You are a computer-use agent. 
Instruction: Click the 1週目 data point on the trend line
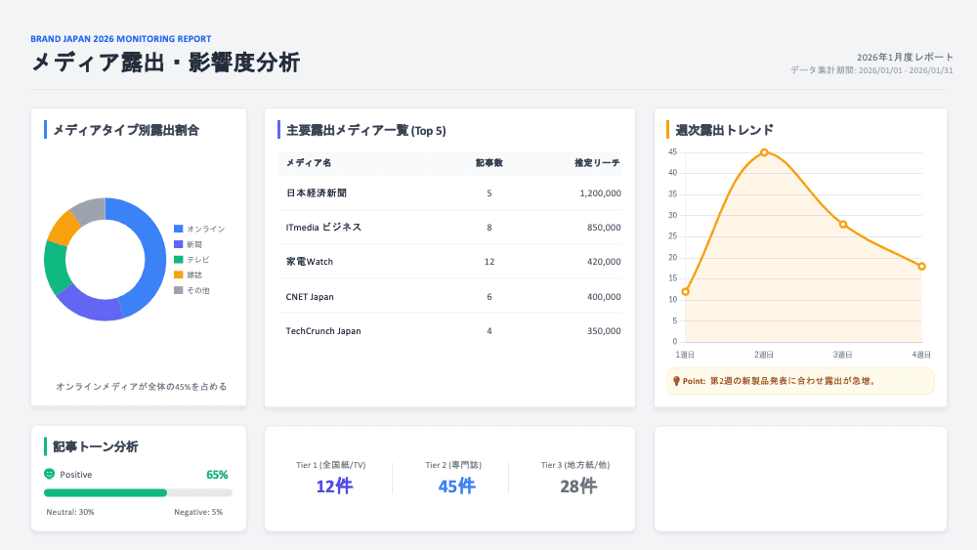click(x=686, y=291)
